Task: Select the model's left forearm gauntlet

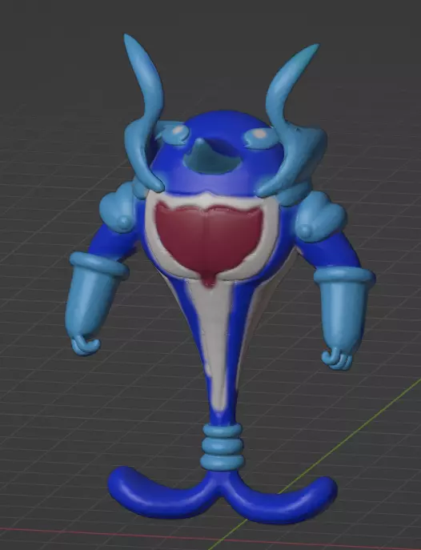Action: (x=94, y=302)
